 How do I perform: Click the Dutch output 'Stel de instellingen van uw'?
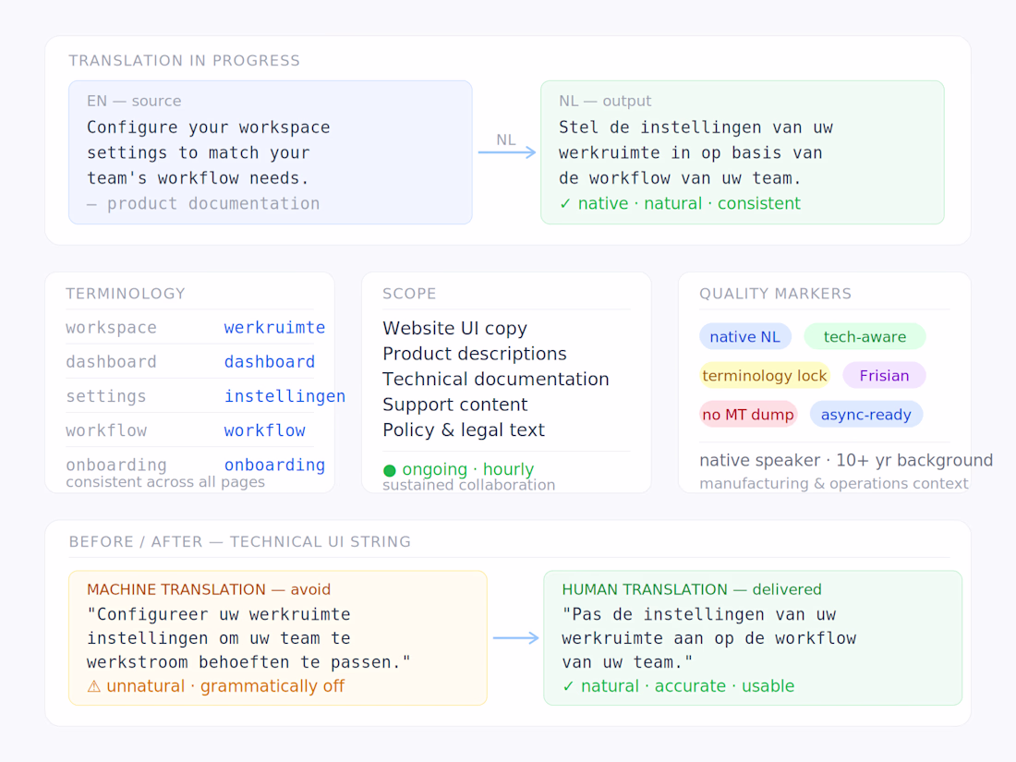[695, 127]
